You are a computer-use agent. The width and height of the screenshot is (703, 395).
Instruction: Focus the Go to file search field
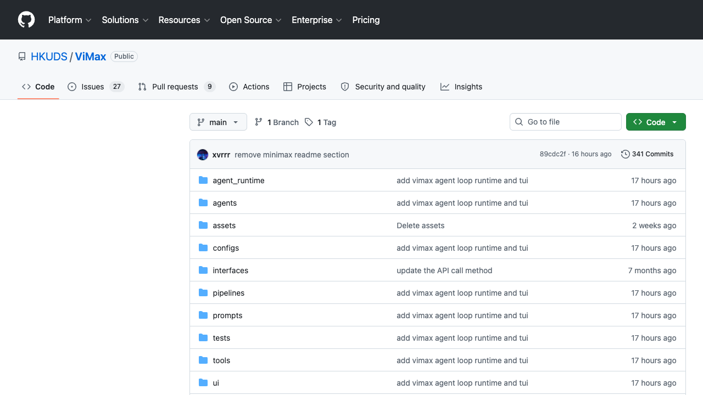coord(566,122)
